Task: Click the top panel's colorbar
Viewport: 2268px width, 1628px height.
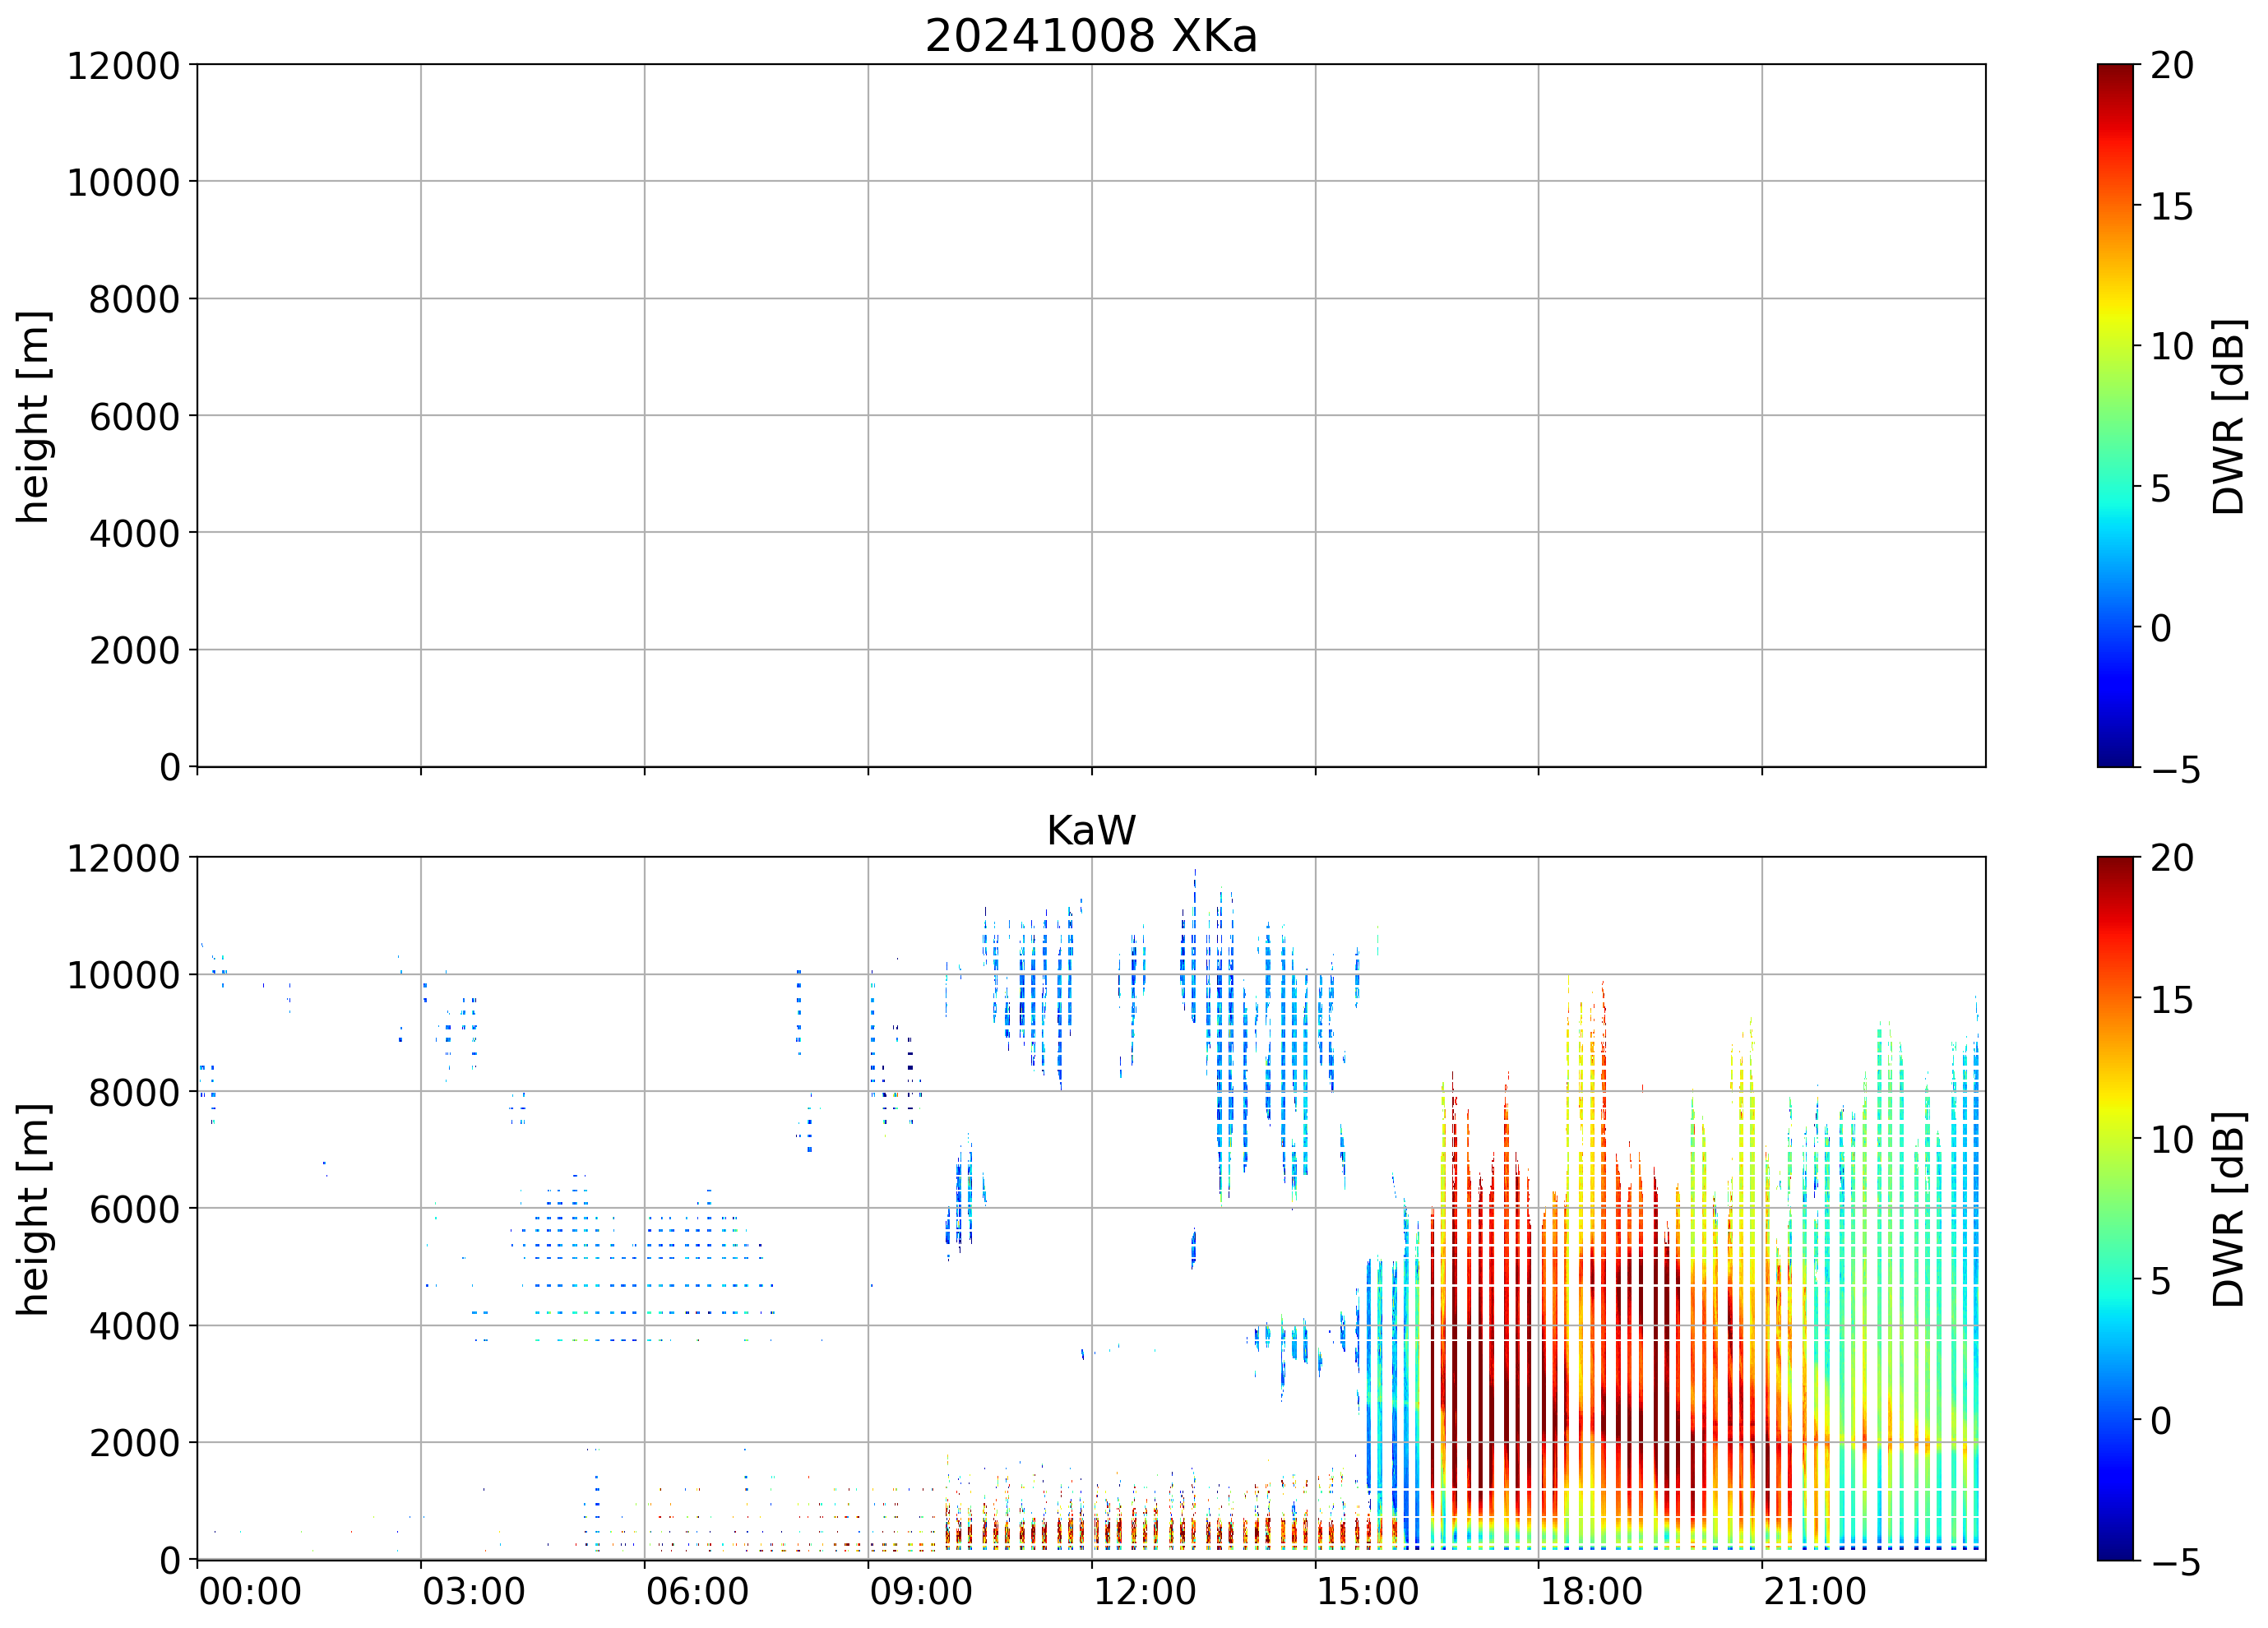Action: tap(2114, 416)
